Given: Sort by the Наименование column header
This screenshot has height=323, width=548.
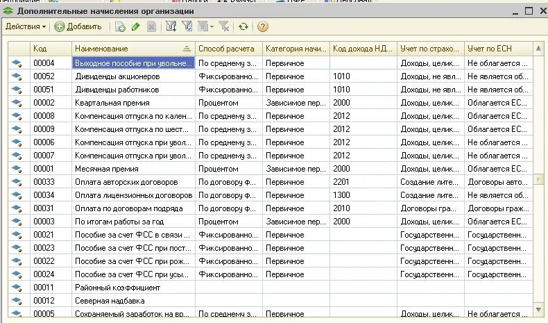Looking at the screenshot, I should coord(133,49).
